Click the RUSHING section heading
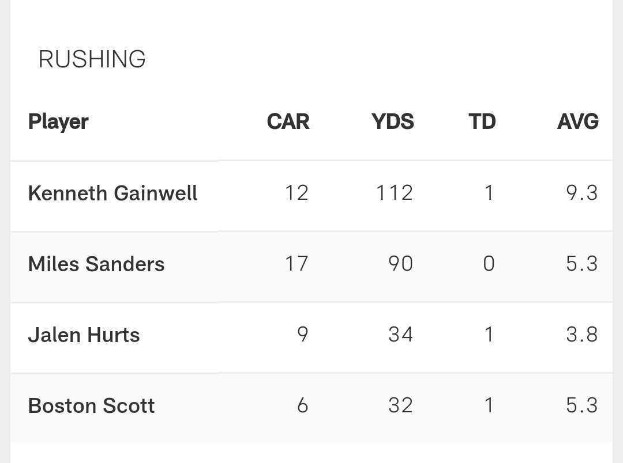Screen dimensions: 623x463 tap(92, 59)
